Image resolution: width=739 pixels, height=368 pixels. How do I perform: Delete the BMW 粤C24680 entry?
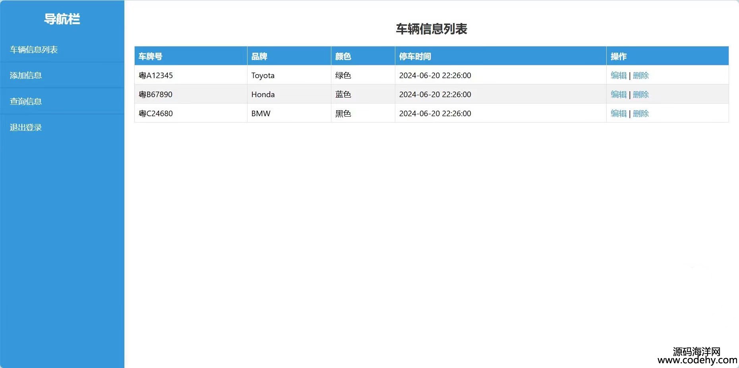pos(640,113)
